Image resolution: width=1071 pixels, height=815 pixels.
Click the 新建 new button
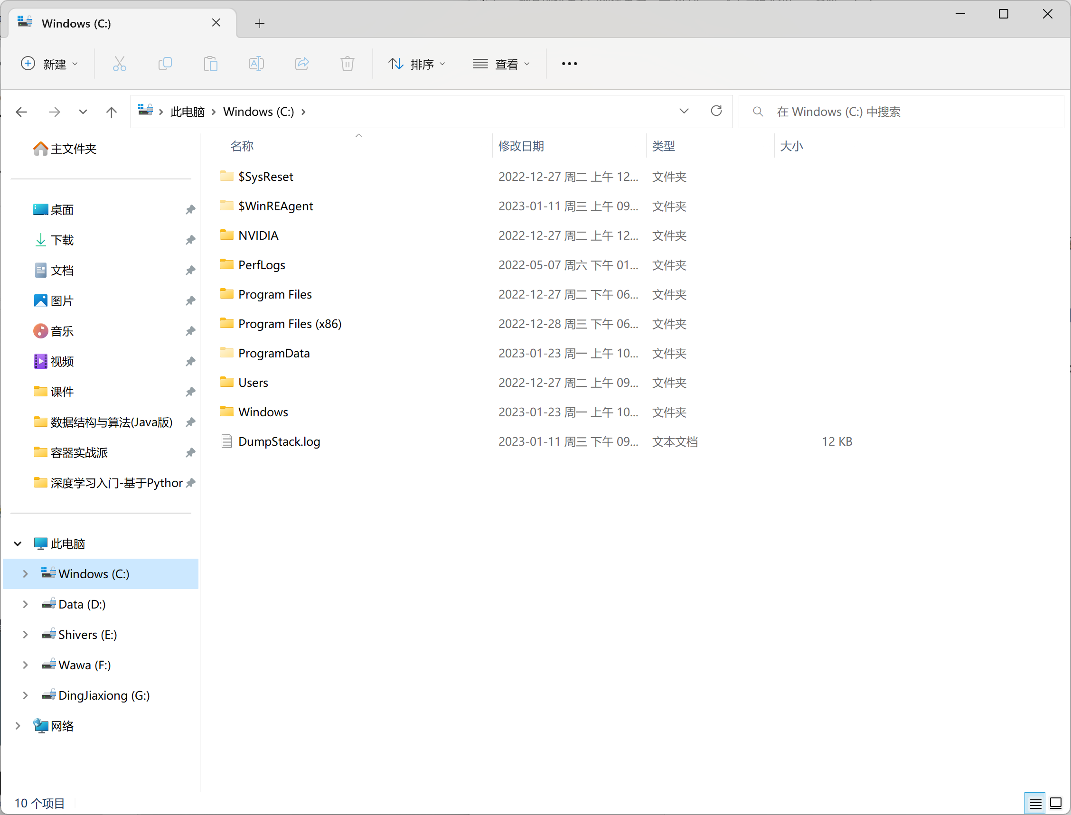(49, 64)
